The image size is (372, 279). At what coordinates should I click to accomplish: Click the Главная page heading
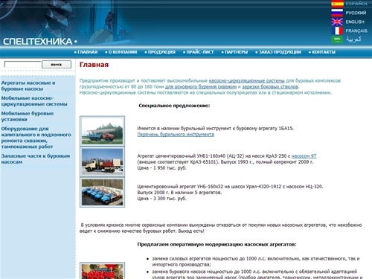coord(94,65)
